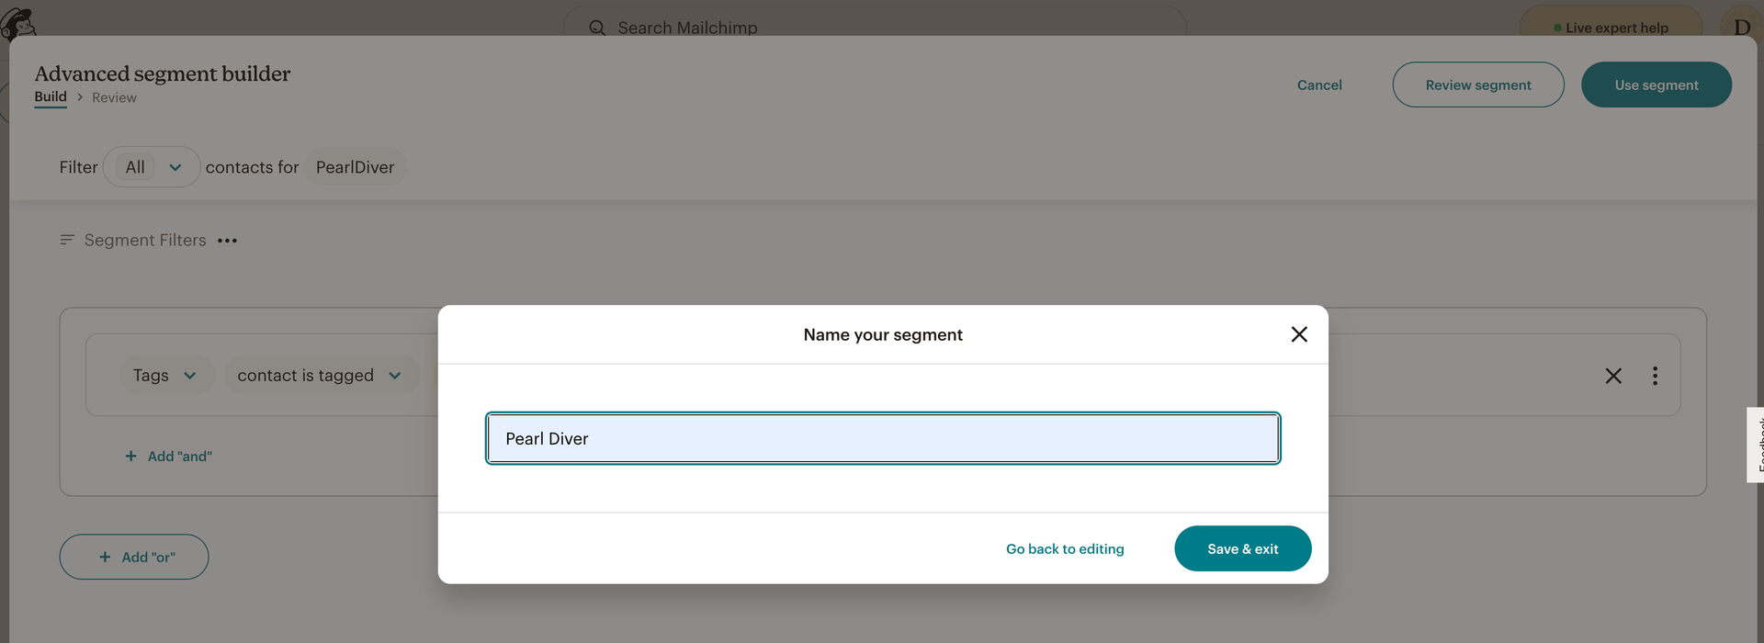Click Go back to editing link
The image size is (1764, 643).
click(1065, 548)
